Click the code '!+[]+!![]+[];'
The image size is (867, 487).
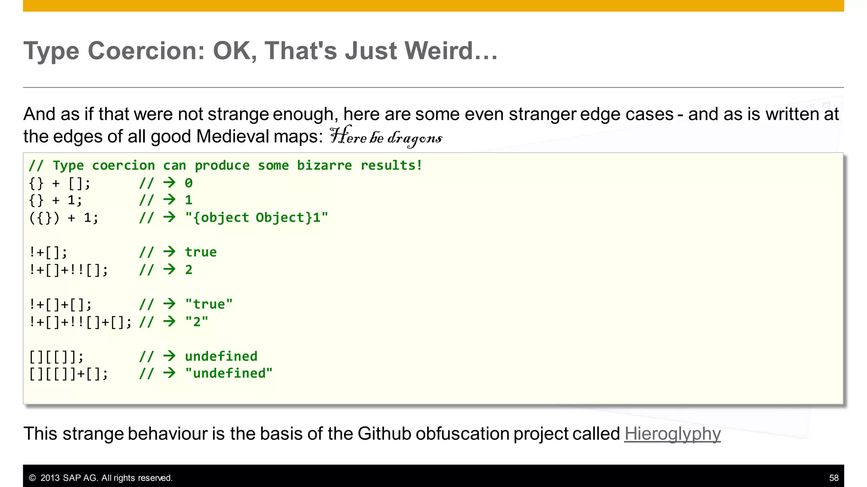tap(80, 322)
